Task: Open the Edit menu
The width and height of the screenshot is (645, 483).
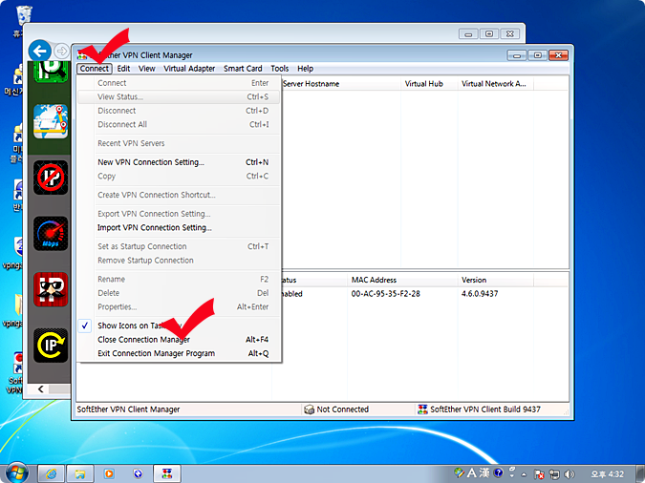Action: tap(123, 69)
